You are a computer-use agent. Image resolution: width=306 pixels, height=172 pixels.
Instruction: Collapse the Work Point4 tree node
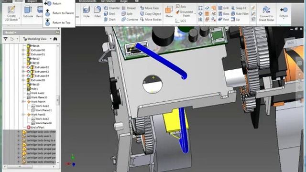[x=23, y=102]
